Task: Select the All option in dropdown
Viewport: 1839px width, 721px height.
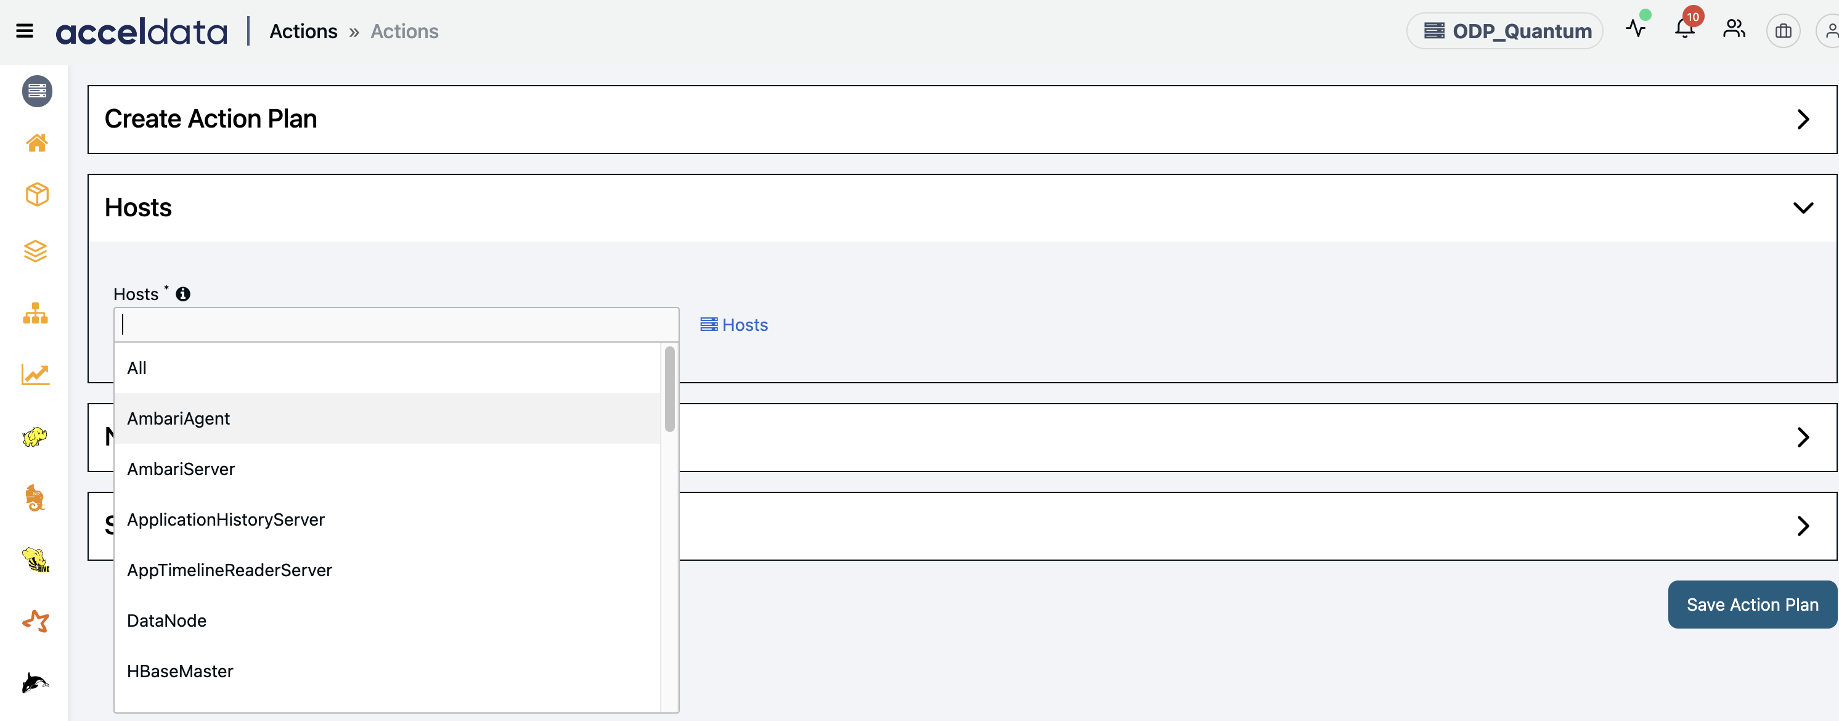Action: pos(136,368)
